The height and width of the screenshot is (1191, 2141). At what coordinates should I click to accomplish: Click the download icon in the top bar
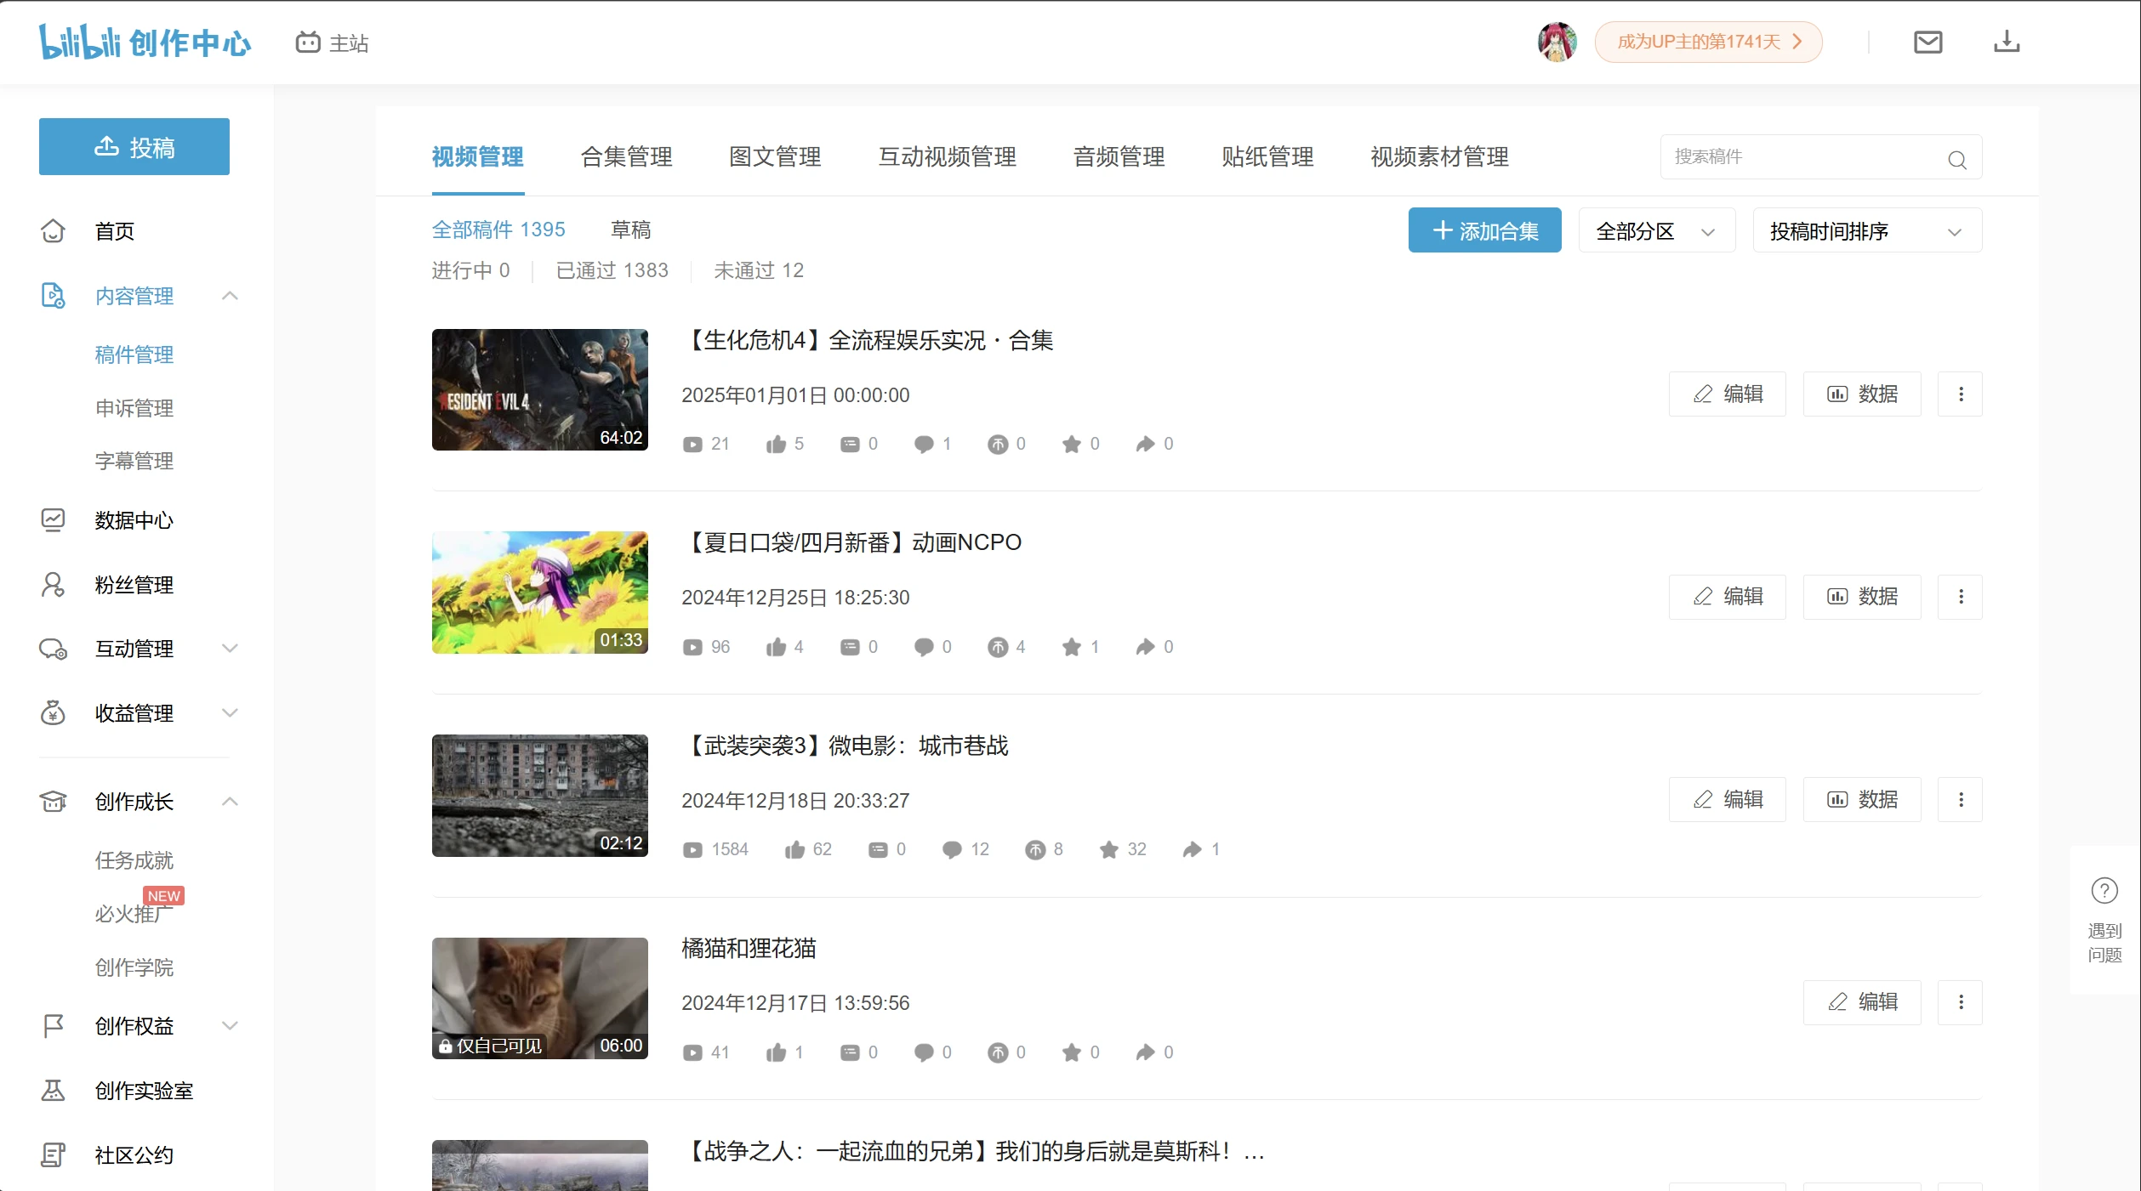click(x=2007, y=41)
